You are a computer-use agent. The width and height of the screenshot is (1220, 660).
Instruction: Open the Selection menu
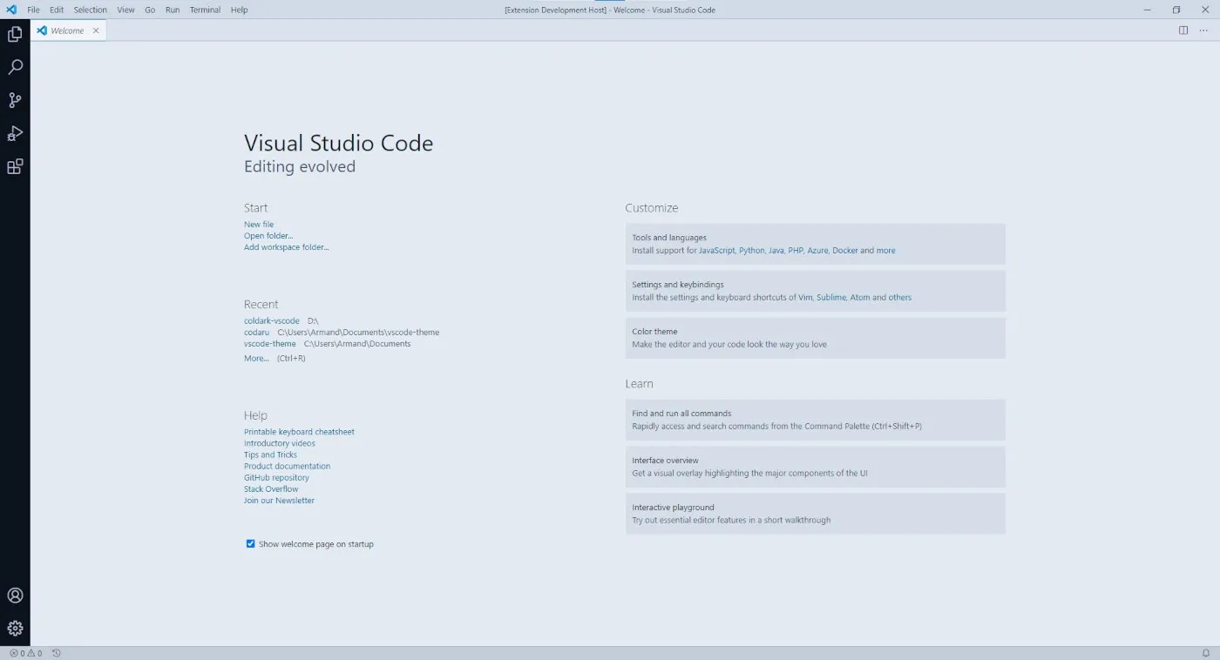(90, 10)
